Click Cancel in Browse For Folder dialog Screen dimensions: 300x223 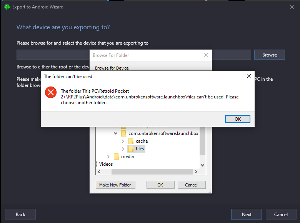point(192,185)
